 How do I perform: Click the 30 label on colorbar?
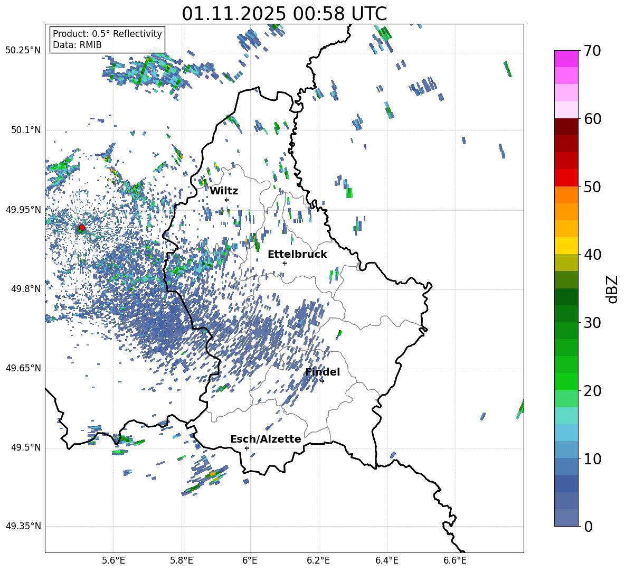pos(592,323)
